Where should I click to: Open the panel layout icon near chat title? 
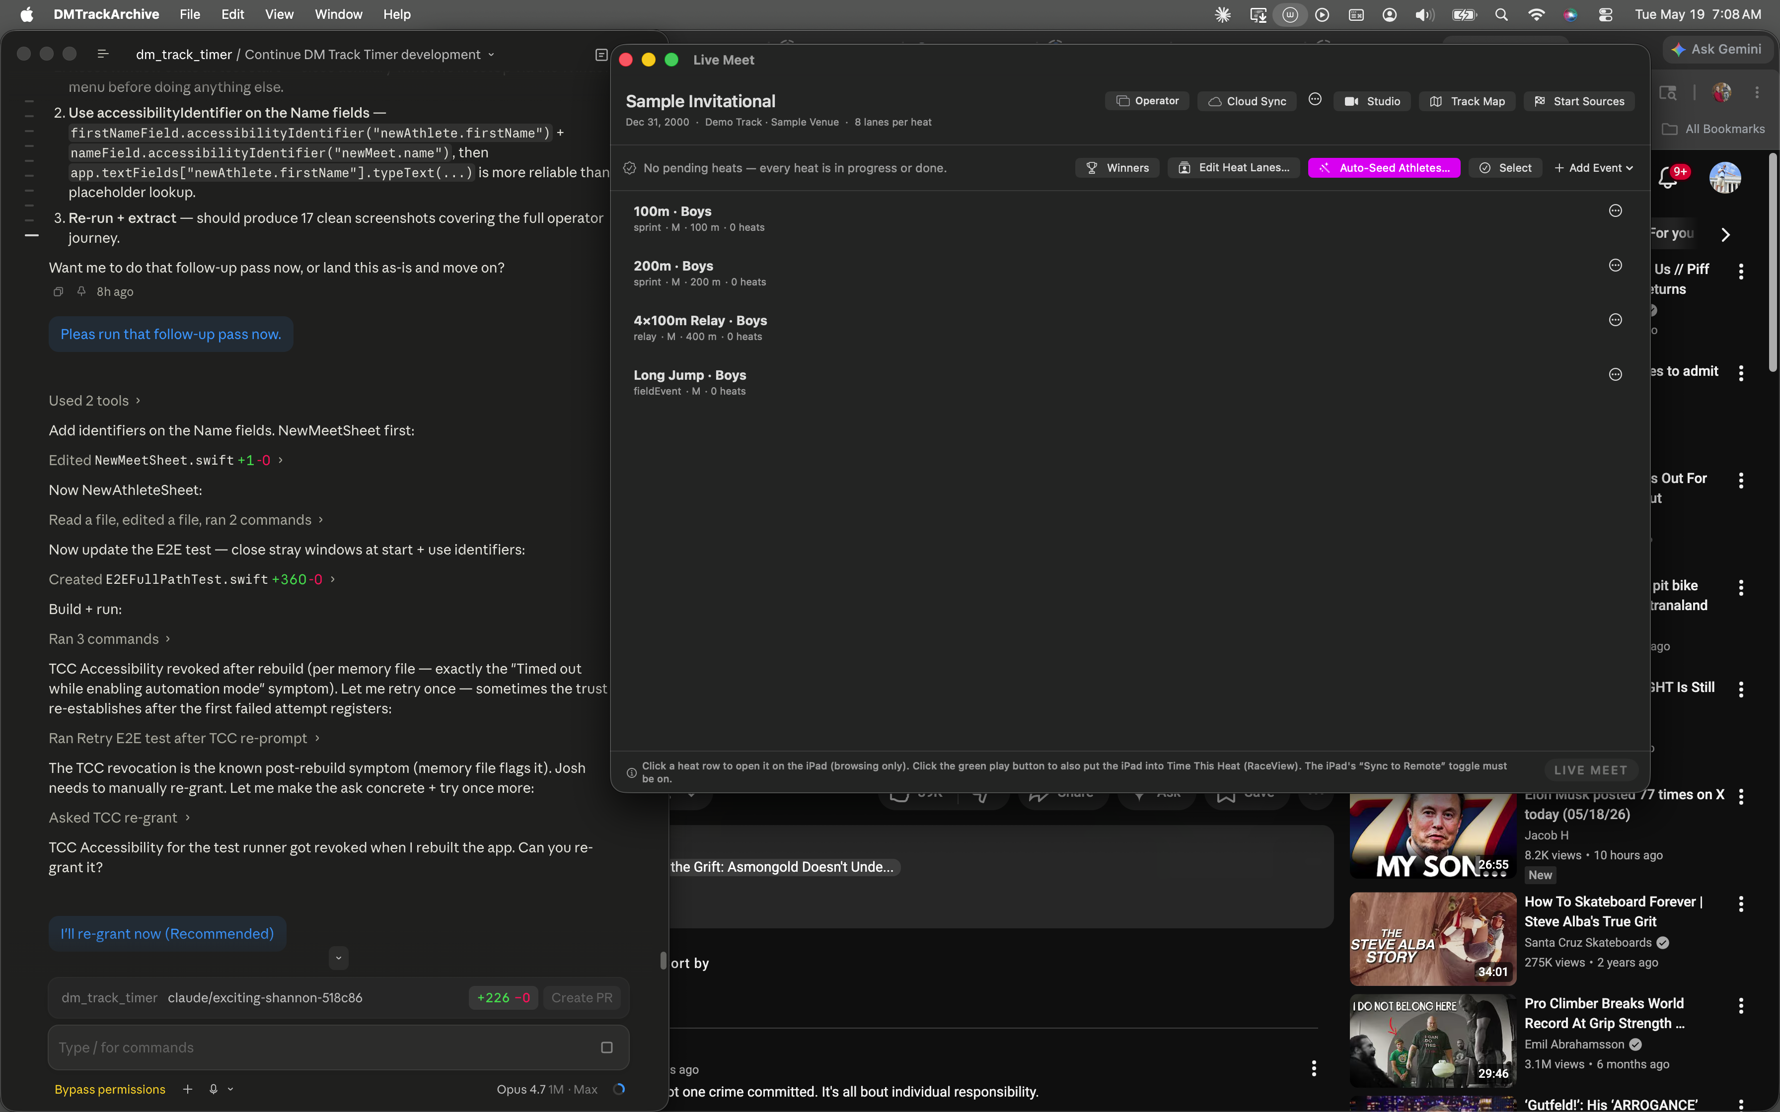tap(601, 55)
